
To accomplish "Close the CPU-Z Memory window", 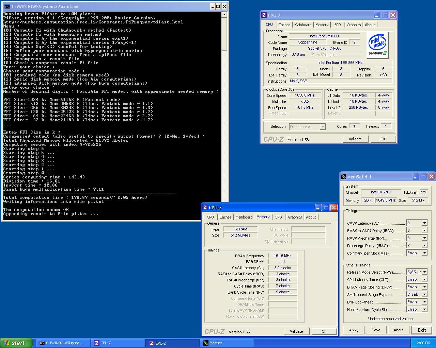I will (x=334, y=208).
